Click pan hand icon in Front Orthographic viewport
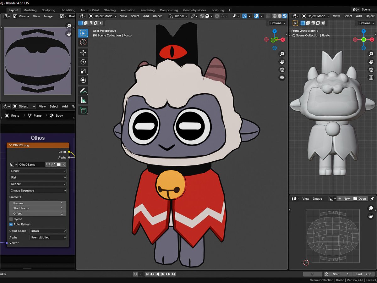The width and height of the screenshot is (377, 283). coord(371,62)
